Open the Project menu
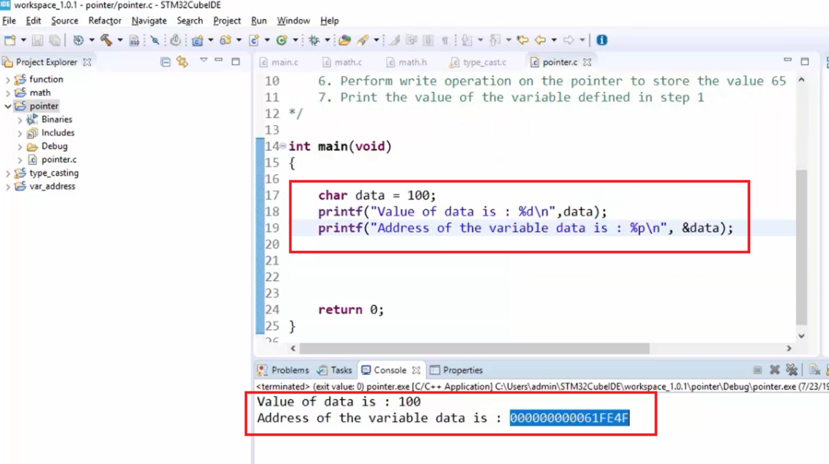 pyautogui.click(x=227, y=21)
